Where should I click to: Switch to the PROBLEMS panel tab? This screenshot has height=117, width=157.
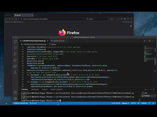(35, 89)
